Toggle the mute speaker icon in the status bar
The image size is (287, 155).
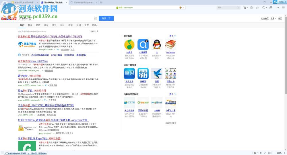(x=261, y=153)
